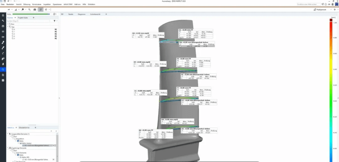Open the video camera workspace in the sidebar

coord(3,37)
